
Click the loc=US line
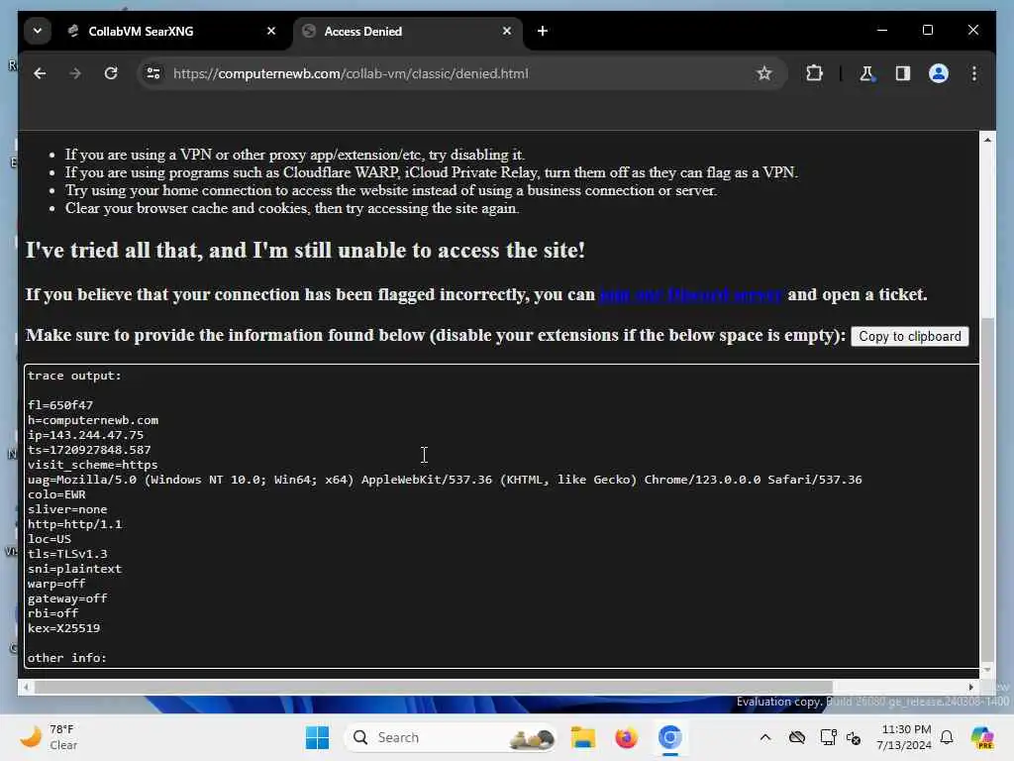click(x=50, y=539)
